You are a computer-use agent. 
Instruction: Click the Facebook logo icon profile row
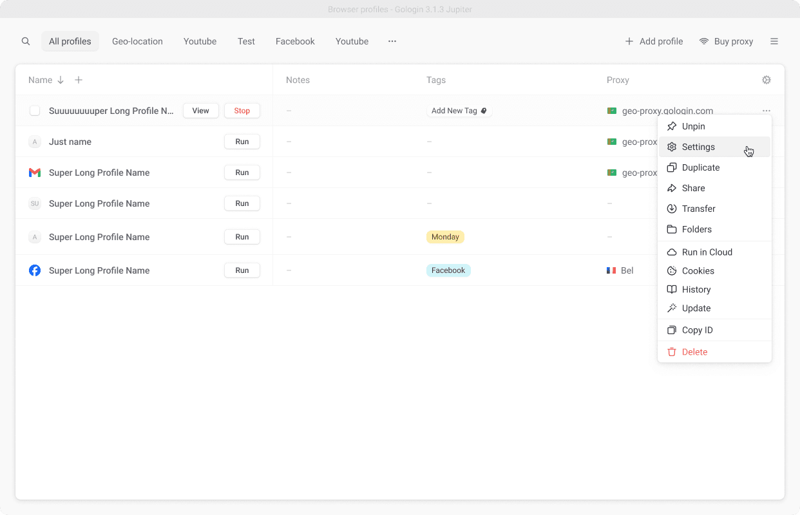[35, 270]
